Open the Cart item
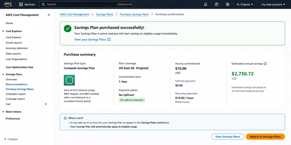This screenshot has width=291, height=145. tap(8, 104)
